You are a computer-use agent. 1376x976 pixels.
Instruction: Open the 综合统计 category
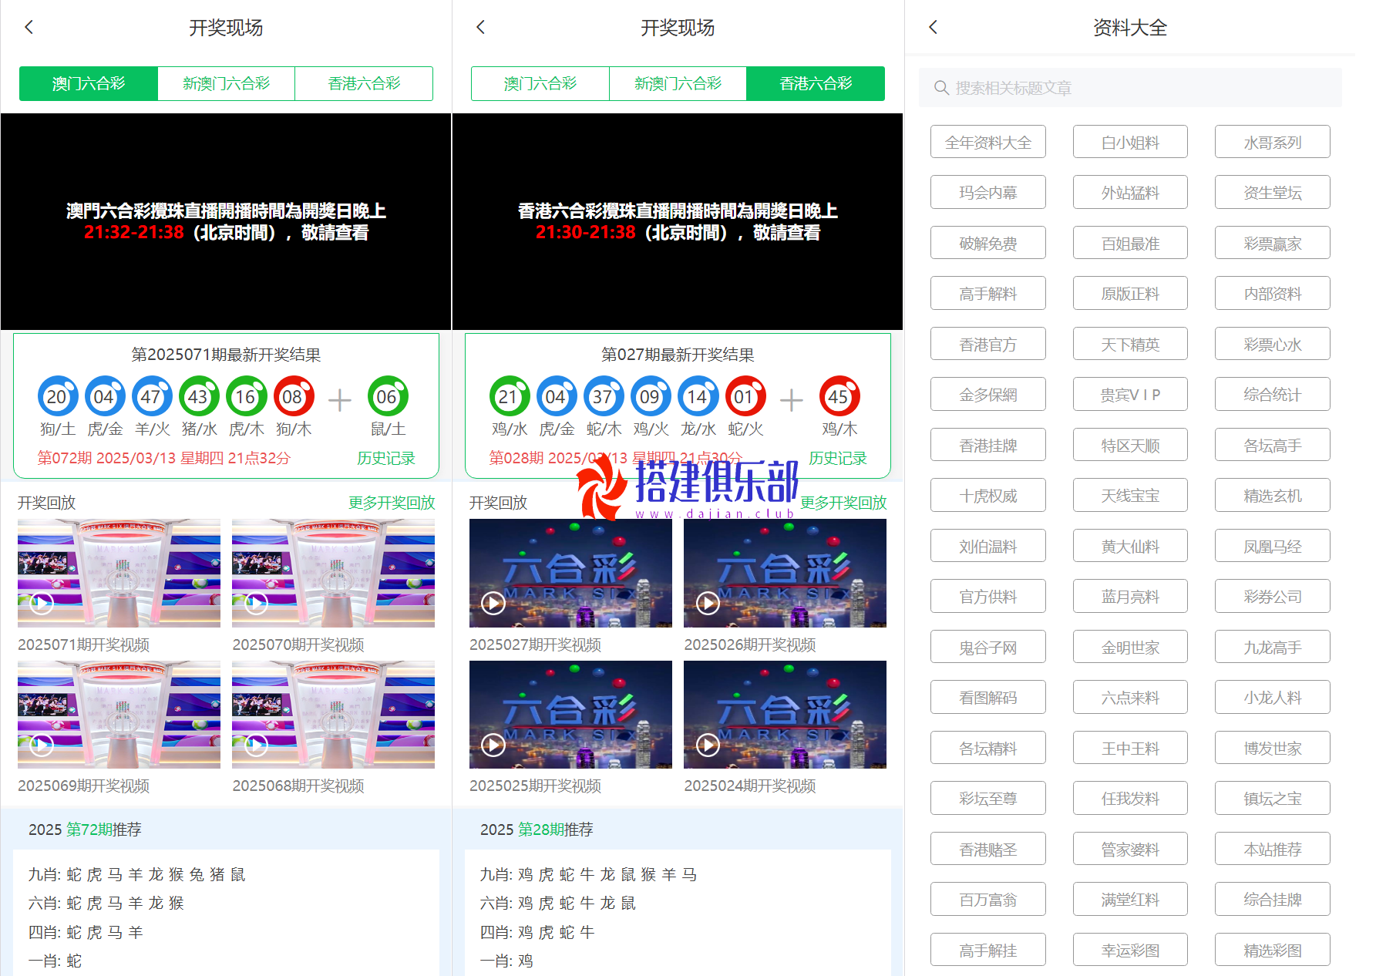(x=1273, y=394)
